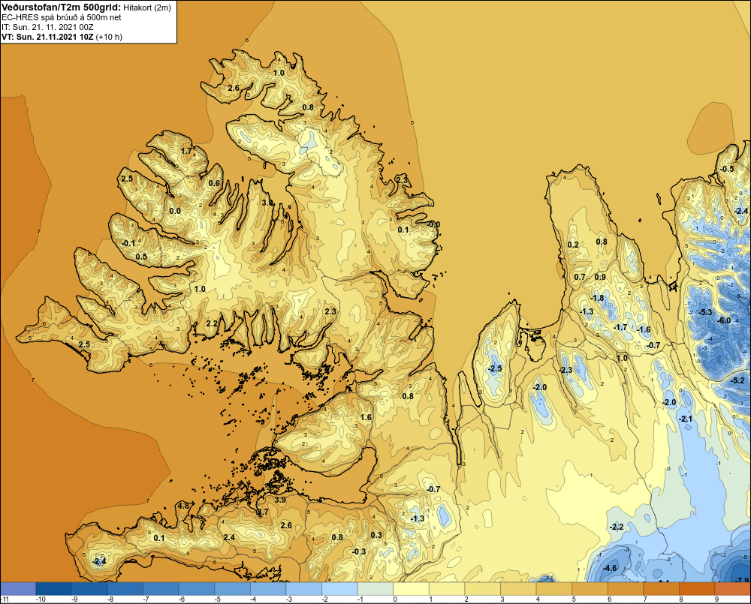Viewport: 751px width, 604px height.
Task: Select the legend color between -7 and -6
Action: pyautogui.click(x=161, y=589)
